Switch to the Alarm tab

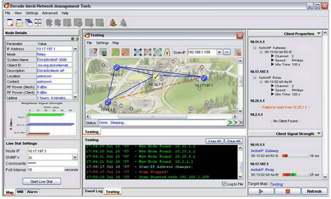click(32, 192)
